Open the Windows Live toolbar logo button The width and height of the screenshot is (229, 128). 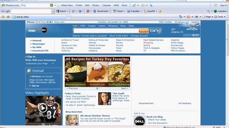point(10,5)
